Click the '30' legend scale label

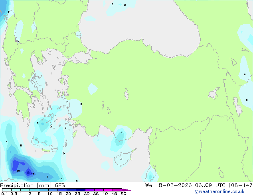click(87, 193)
